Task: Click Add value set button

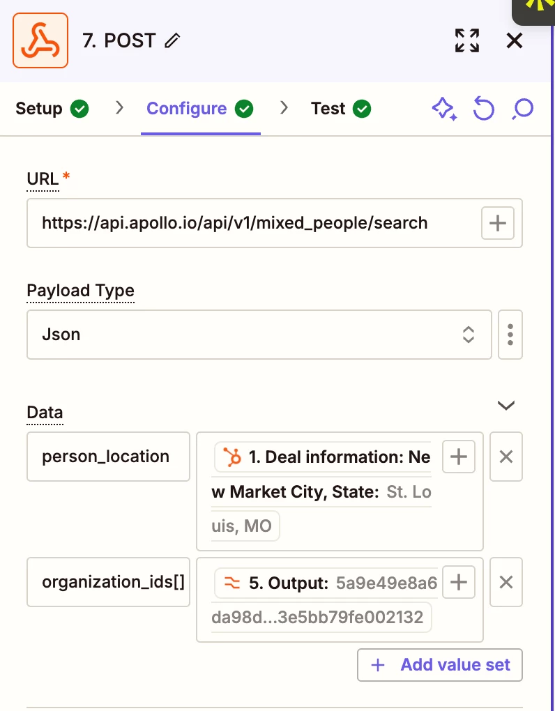Action: 440,665
